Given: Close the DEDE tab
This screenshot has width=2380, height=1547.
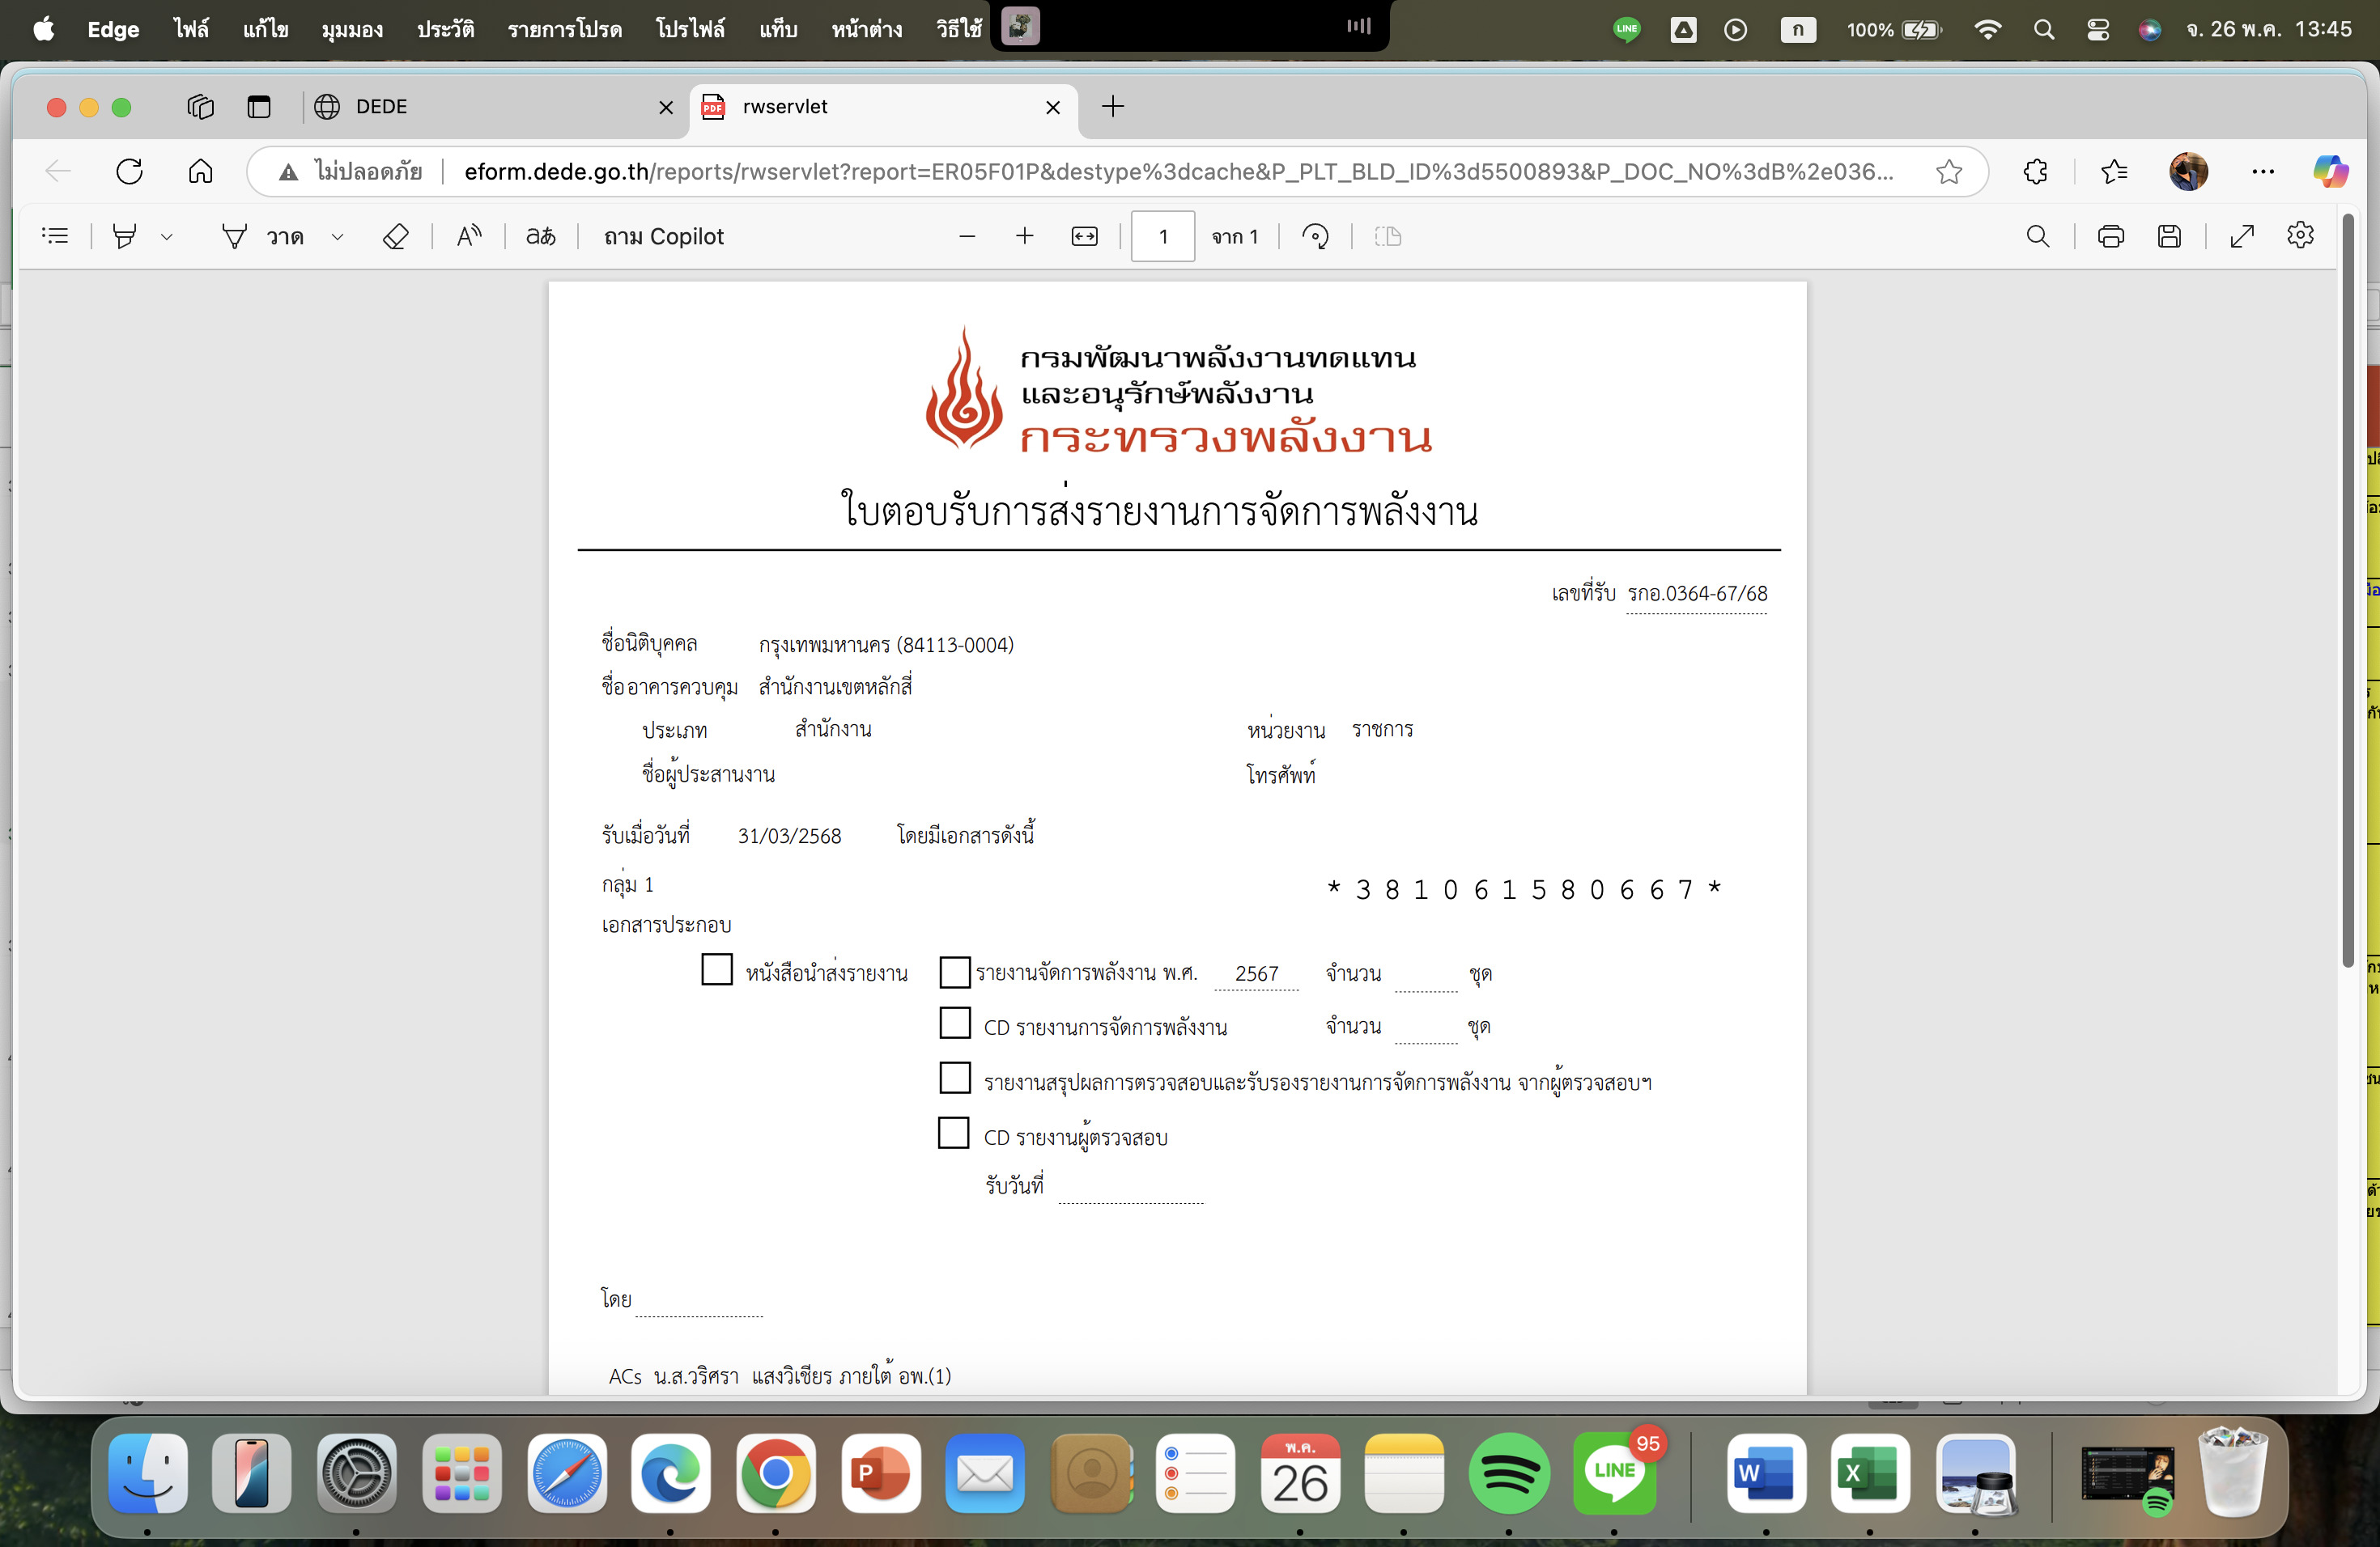Looking at the screenshot, I should [666, 107].
